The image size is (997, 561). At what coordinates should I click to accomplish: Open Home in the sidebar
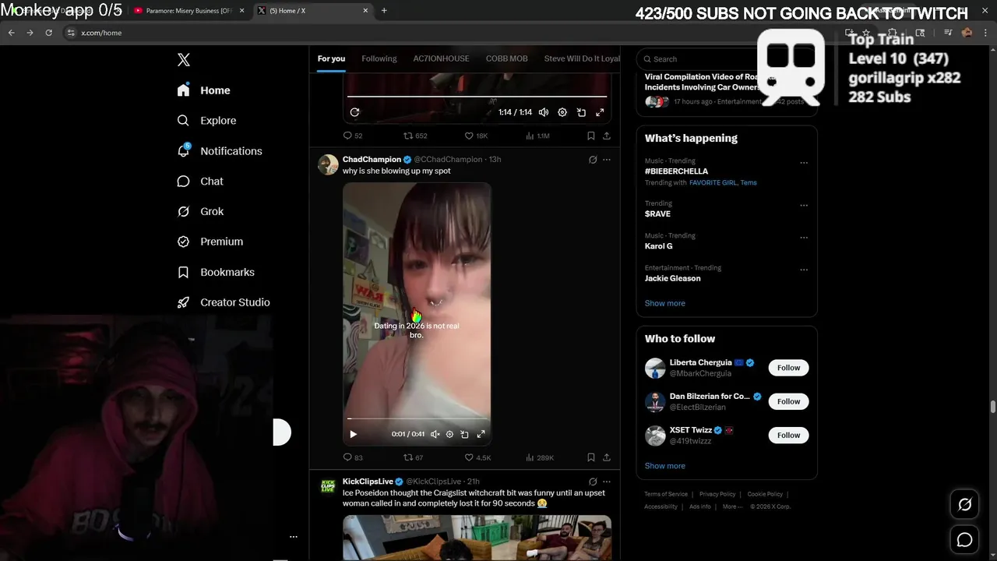(204, 90)
